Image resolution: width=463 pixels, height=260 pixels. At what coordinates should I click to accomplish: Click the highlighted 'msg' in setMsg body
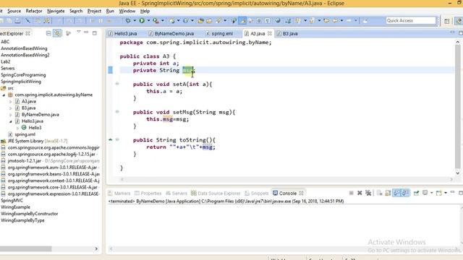[x=168, y=118]
